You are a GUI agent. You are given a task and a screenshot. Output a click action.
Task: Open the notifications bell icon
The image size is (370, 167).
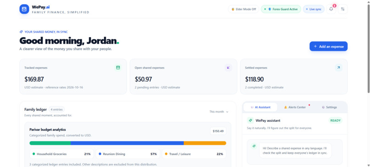coord(331,9)
